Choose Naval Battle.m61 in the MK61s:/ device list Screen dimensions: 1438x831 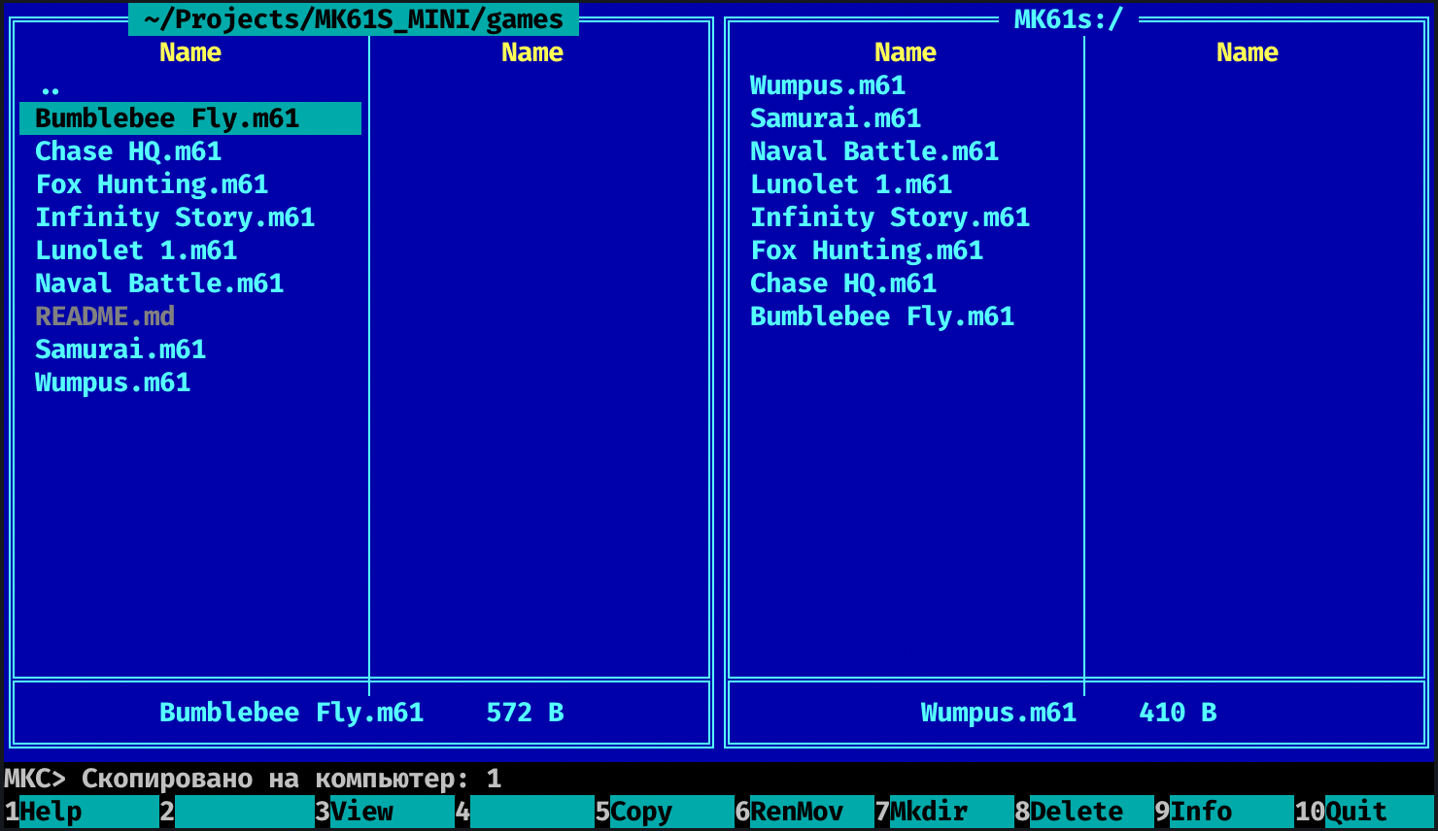point(906,151)
